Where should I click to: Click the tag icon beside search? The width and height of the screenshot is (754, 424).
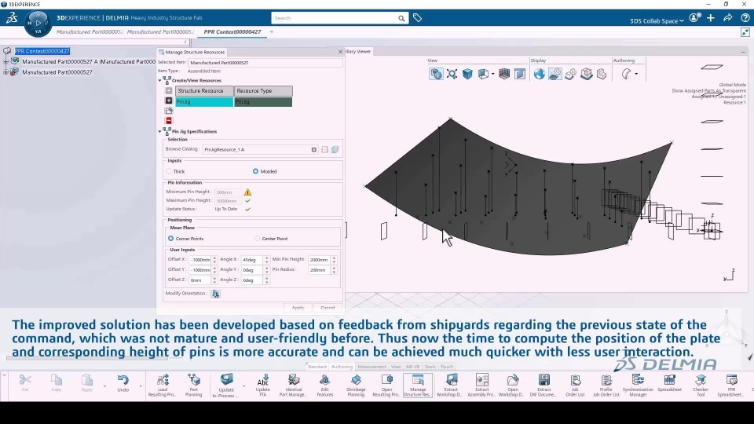click(x=417, y=18)
